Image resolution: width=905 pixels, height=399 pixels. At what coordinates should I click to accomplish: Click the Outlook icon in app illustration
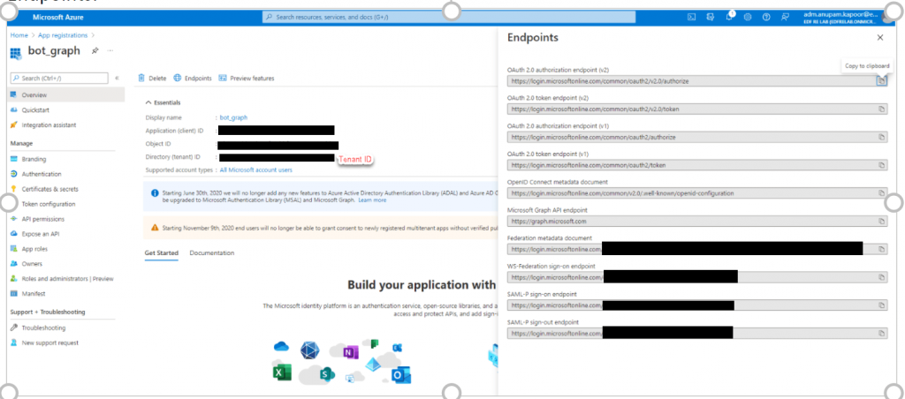399,375
